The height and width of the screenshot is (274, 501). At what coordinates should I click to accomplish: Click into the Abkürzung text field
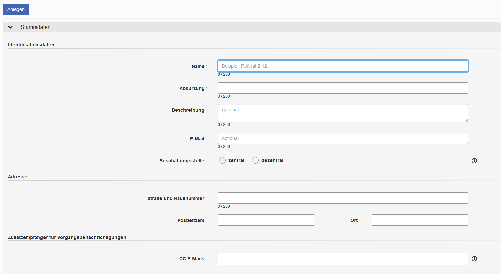(x=343, y=88)
